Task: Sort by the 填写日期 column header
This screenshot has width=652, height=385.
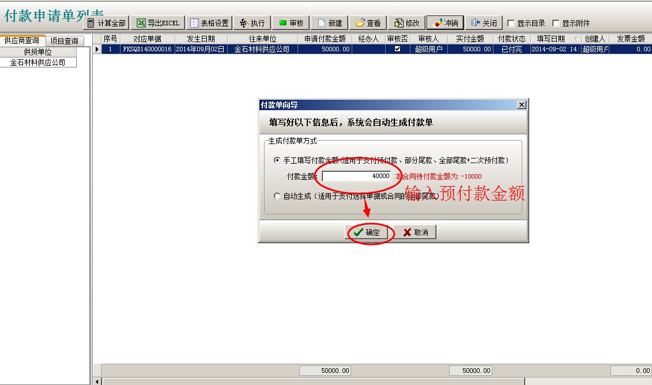Action: click(551, 39)
